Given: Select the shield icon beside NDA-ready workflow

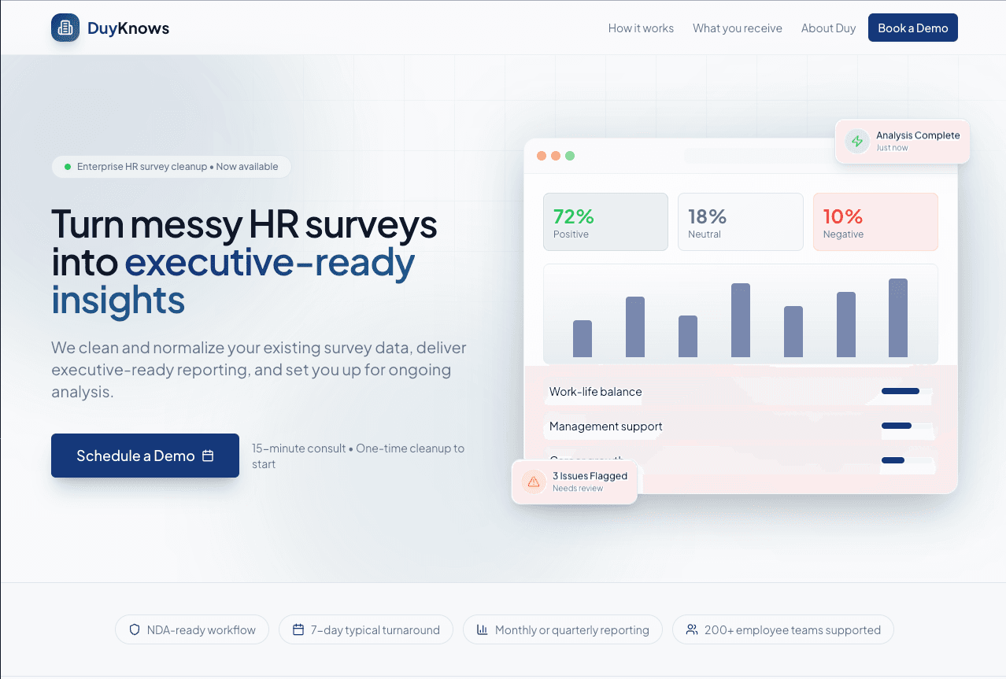Looking at the screenshot, I should pyautogui.click(x=134, y=629).
